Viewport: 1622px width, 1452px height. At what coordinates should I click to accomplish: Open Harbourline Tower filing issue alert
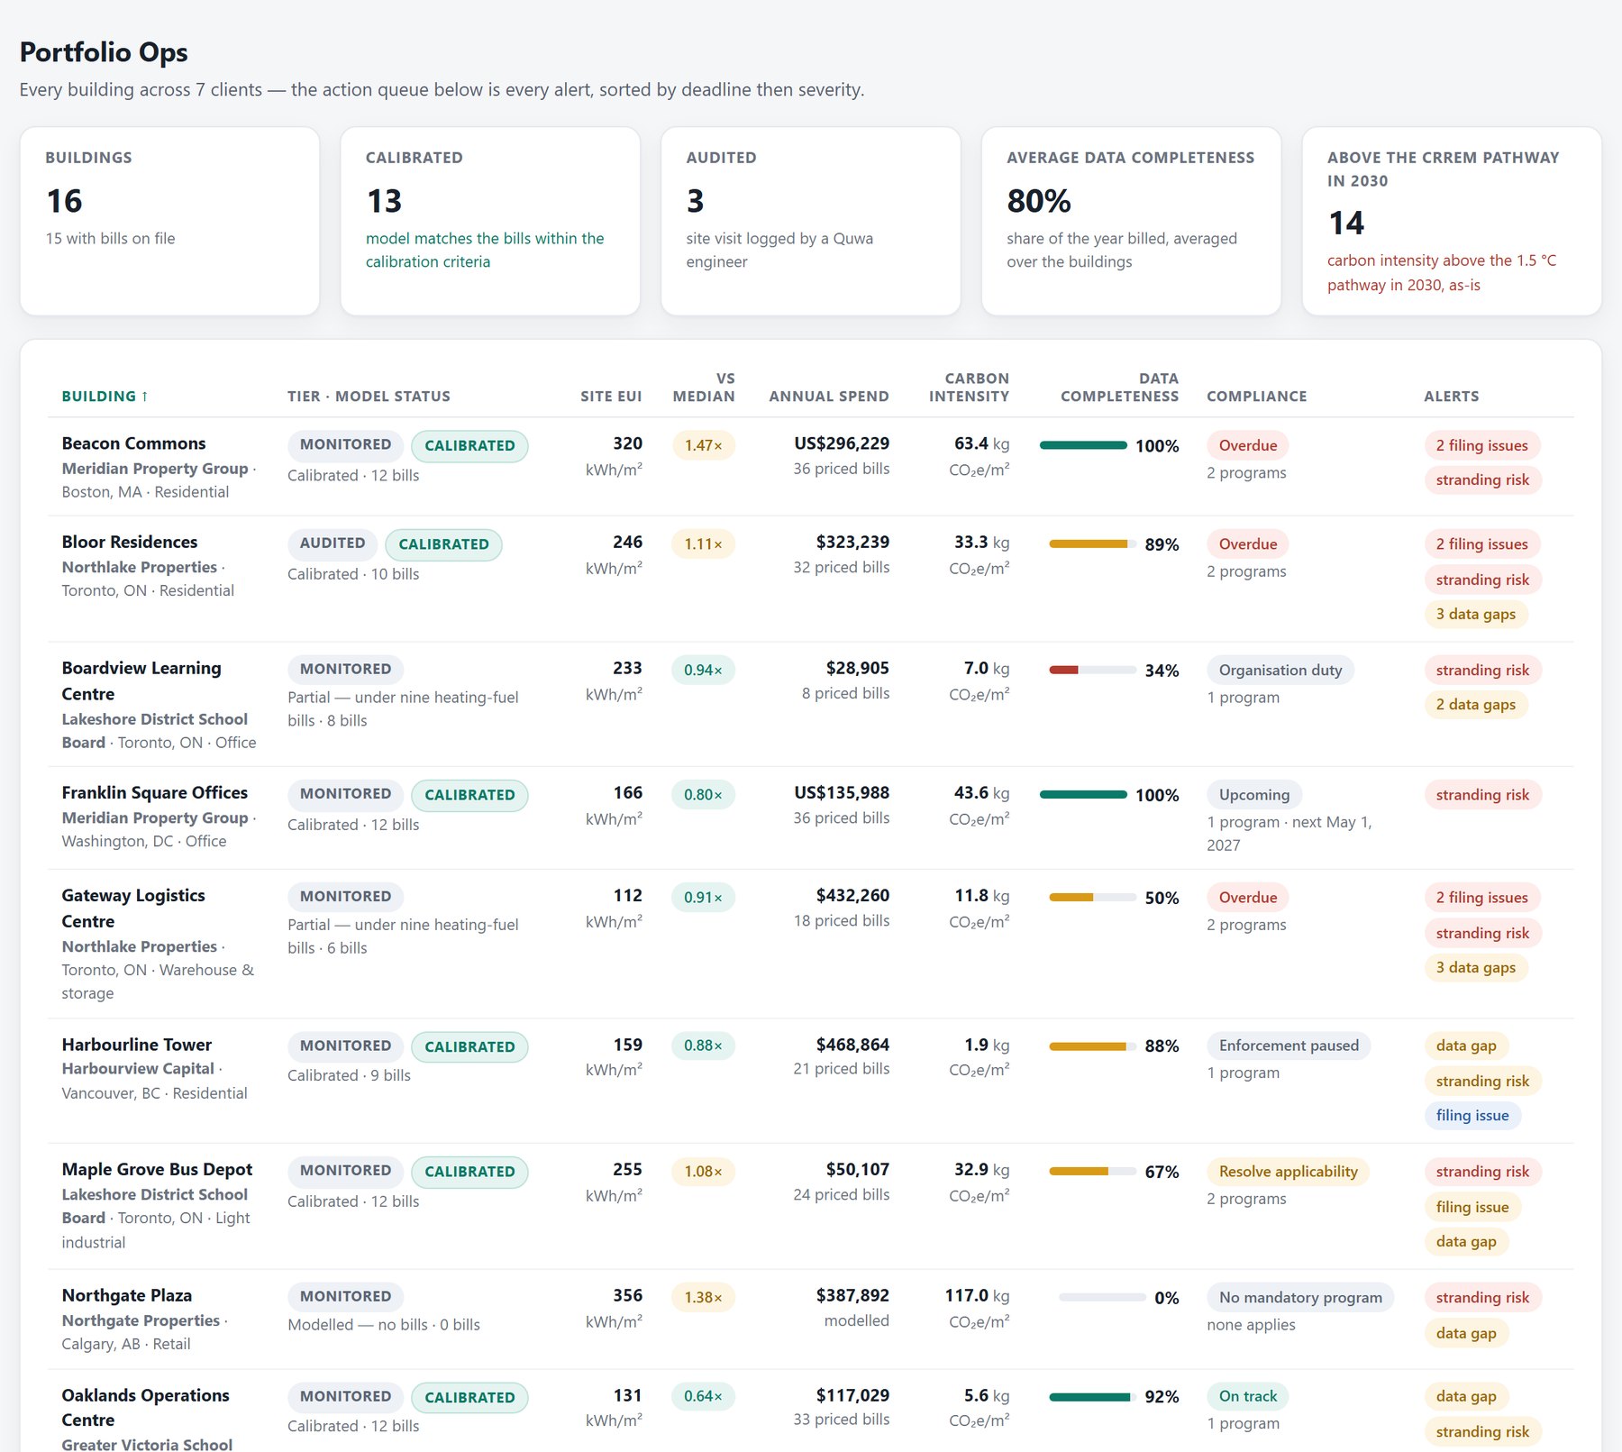[x=1472, y=1115]
